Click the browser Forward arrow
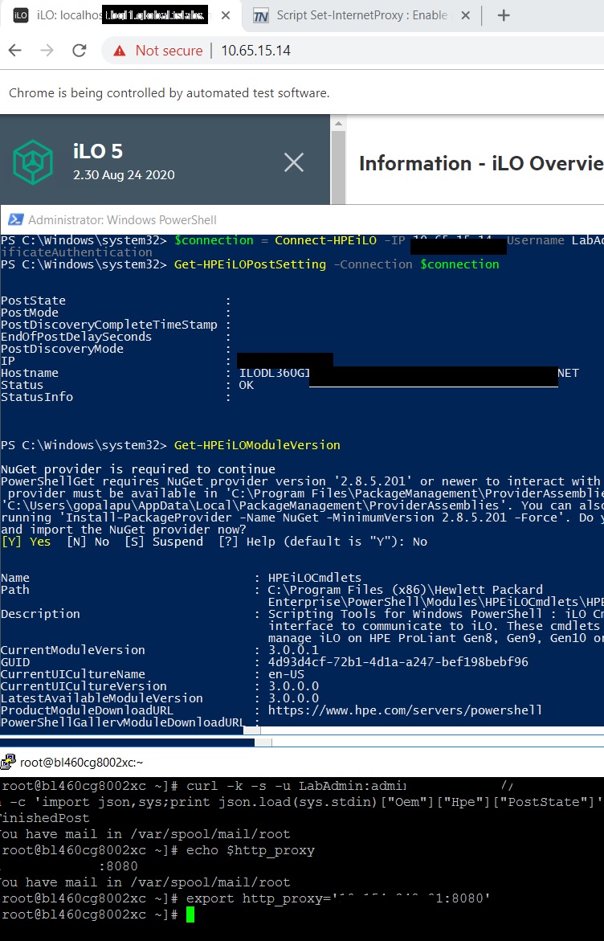 tap(47, 51)
